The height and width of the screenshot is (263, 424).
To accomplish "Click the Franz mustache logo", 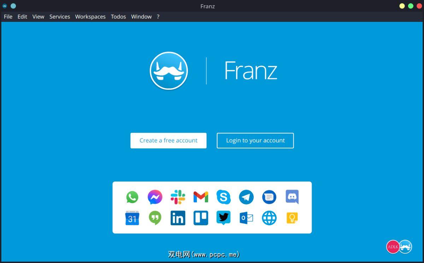I will tap(169, 71).
